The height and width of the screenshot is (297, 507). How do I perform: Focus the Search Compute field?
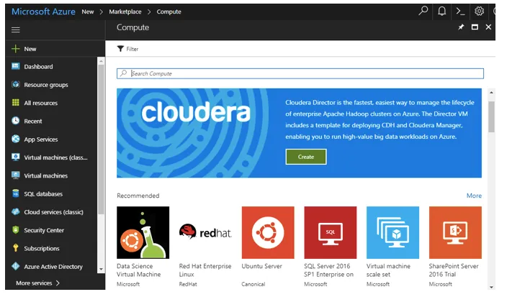point(300,73)
